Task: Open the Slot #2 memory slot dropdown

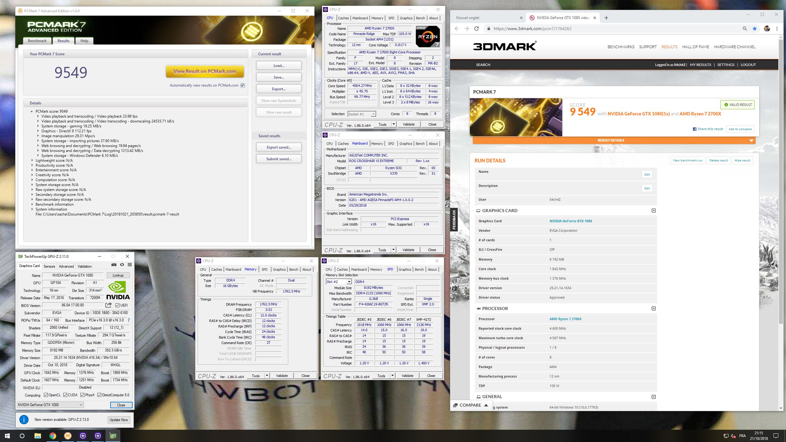Action: coord(338,282)
